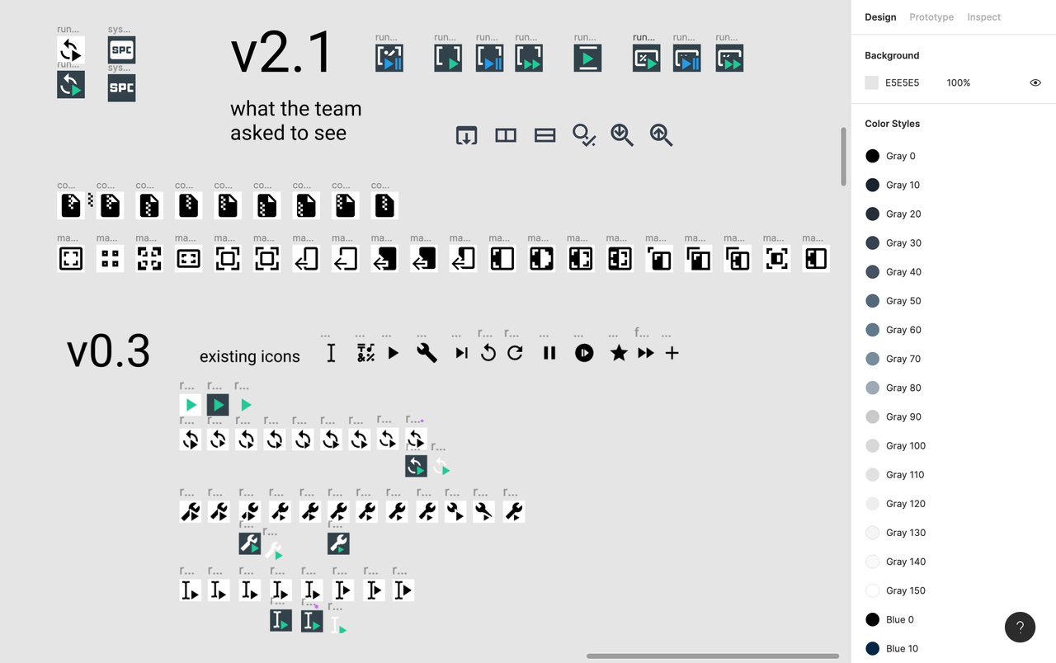Open the Inspect tab
The width and height of the screenshot is (1056, 663).
(983, 17)
